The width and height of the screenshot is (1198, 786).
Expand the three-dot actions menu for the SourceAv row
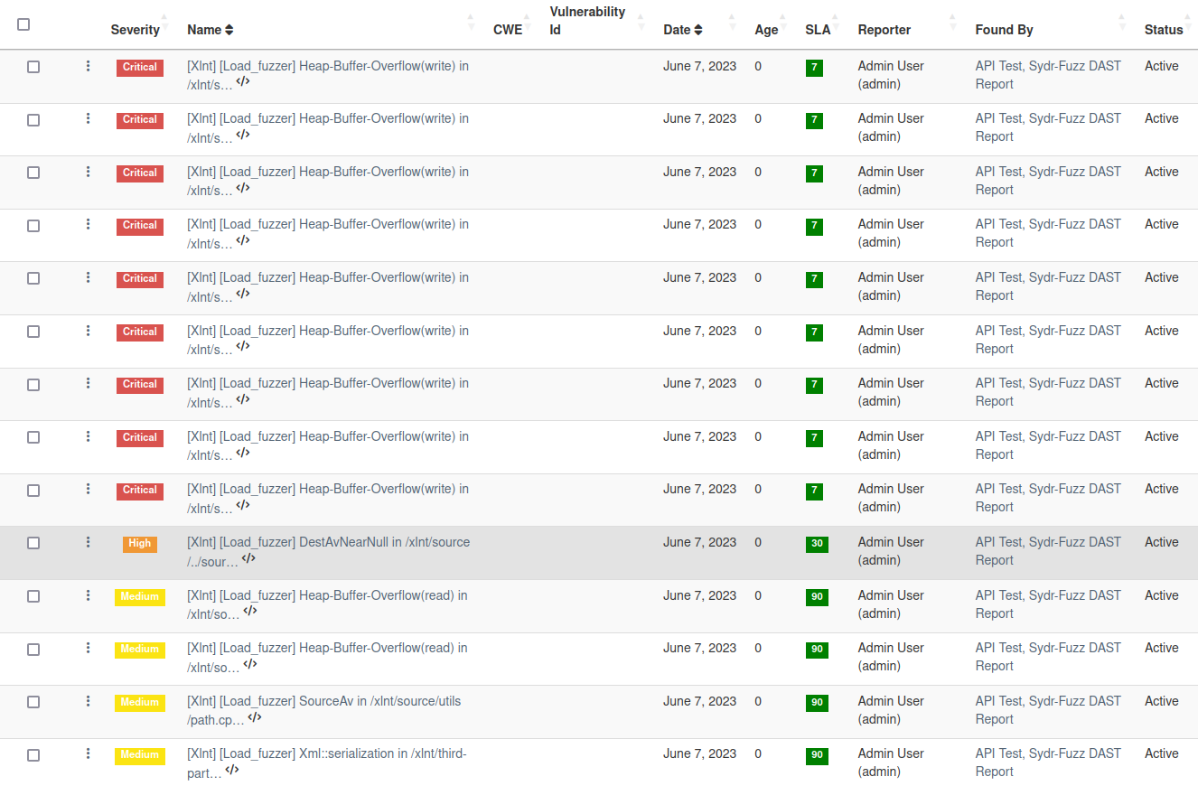(x=88, y=701)
